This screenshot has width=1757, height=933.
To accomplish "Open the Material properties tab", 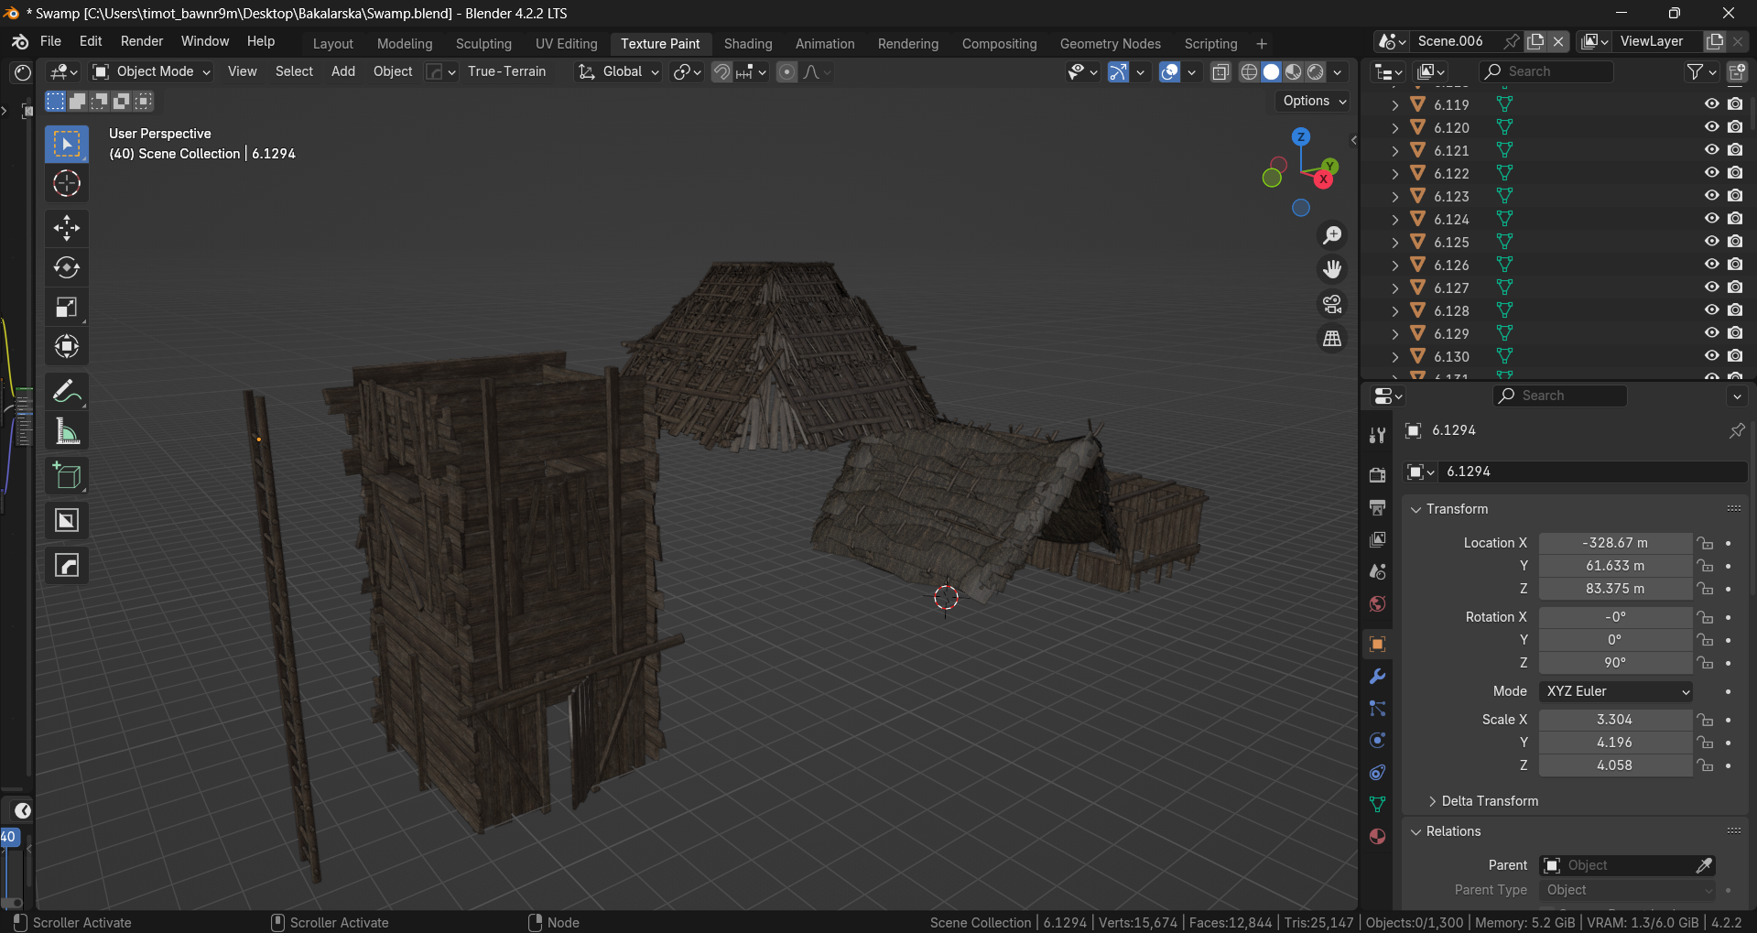I will (1377, 837).
